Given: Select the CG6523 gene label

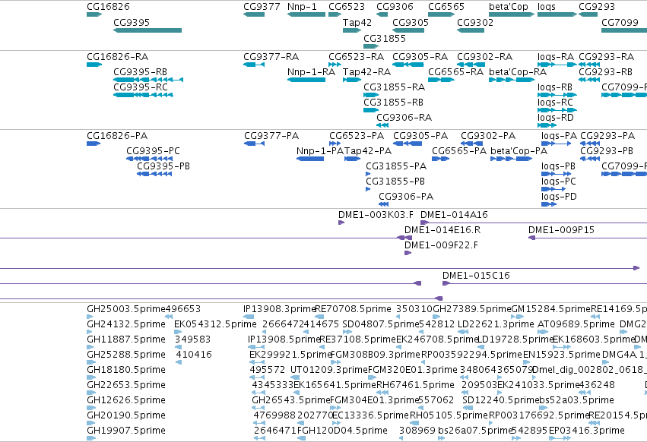Looking at the screenshot, I should (x=347, y=7).
